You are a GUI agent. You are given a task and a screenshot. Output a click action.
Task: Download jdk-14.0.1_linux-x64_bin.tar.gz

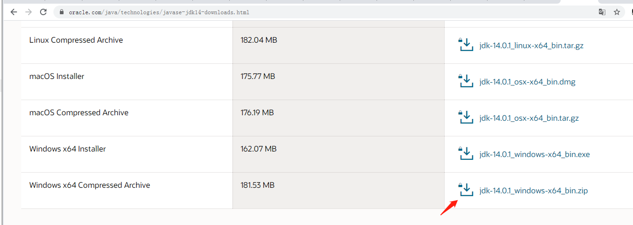(x=531, y=45)
